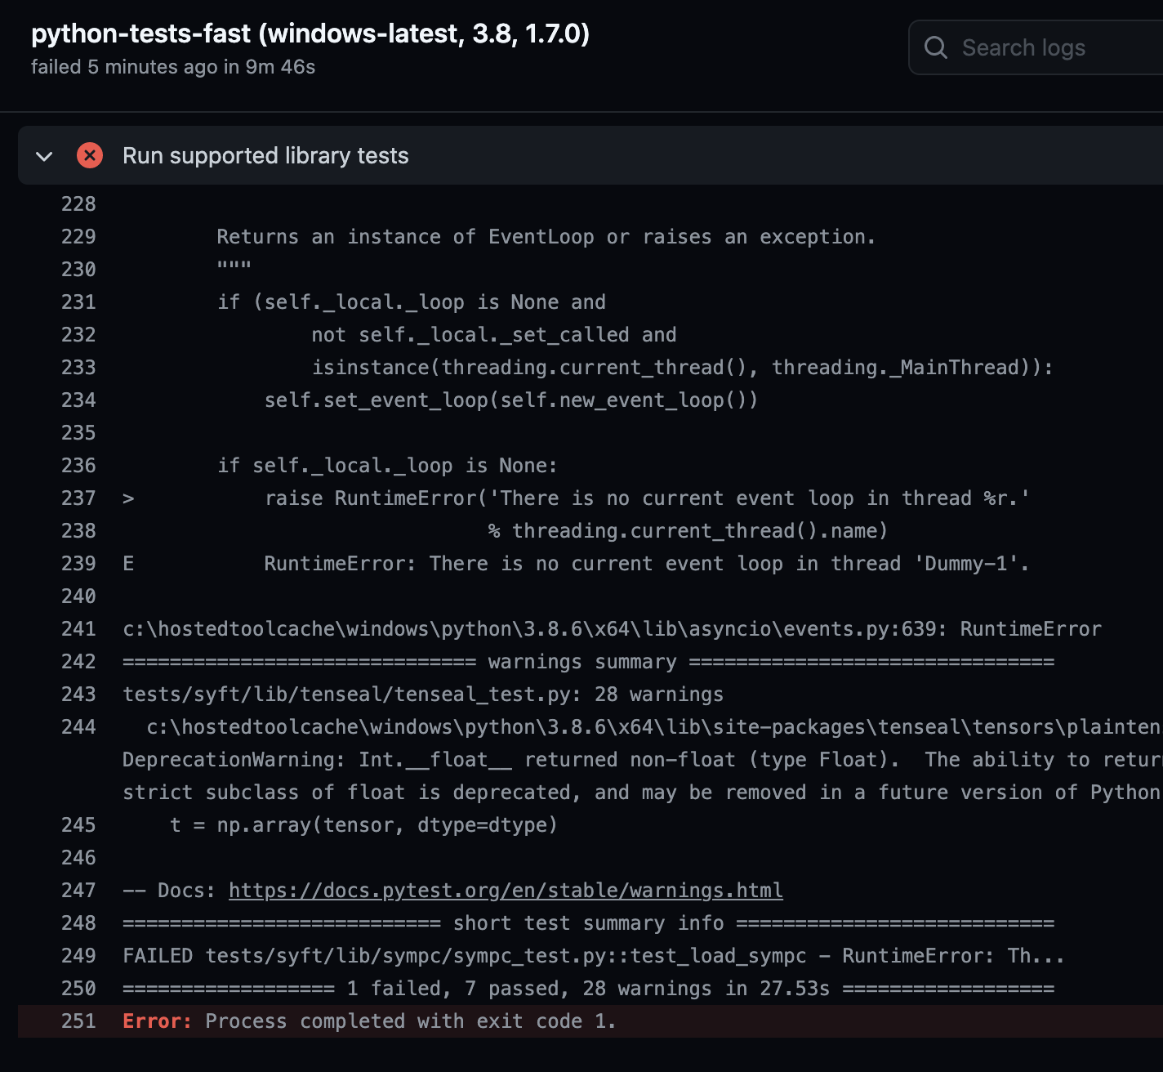Click the Run supported library tests label

pyautogui.click(x=265, y=156)
